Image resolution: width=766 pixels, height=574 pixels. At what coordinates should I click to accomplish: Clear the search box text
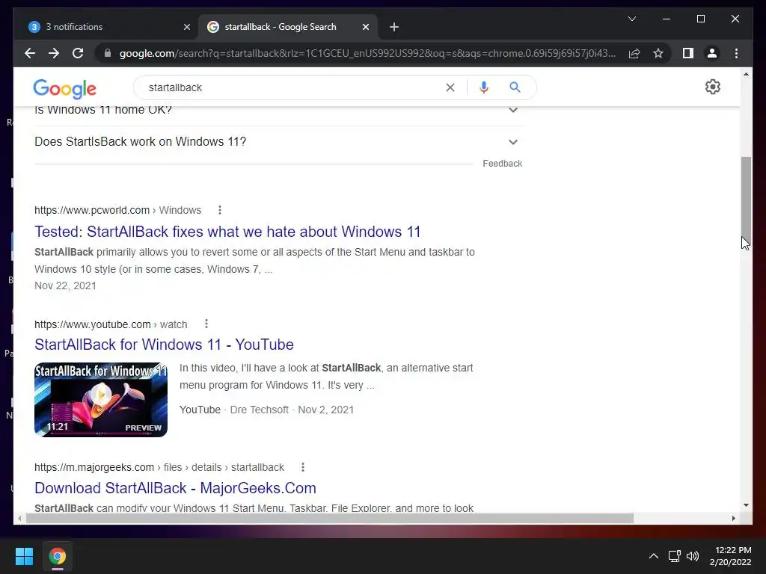(x=450, y=87)
